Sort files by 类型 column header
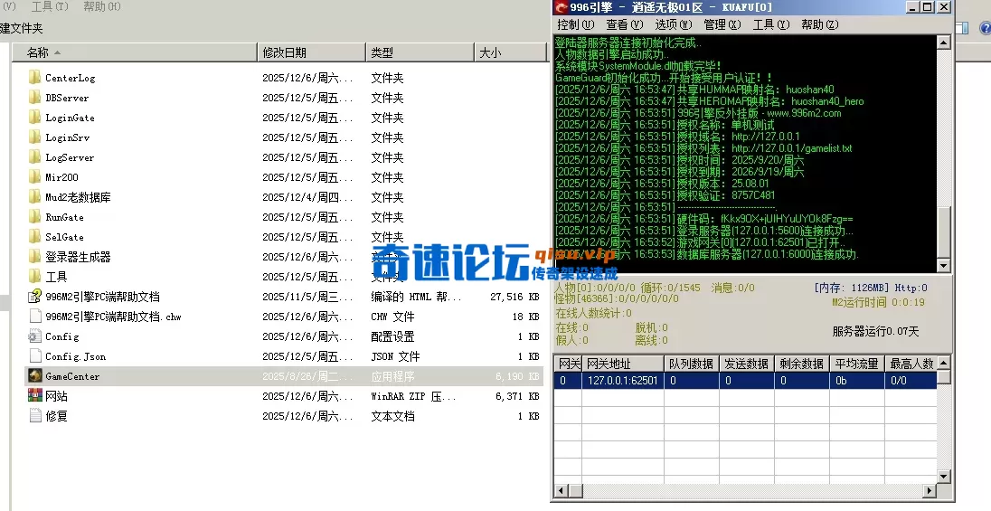 tap(420, 52)
